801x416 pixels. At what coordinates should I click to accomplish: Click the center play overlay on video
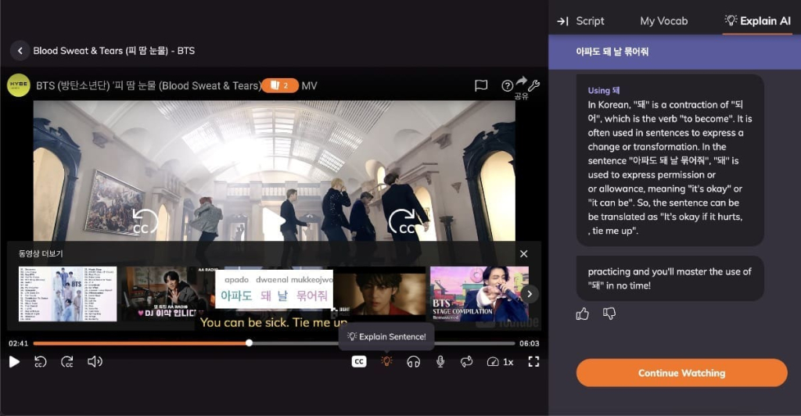point(274,221)
